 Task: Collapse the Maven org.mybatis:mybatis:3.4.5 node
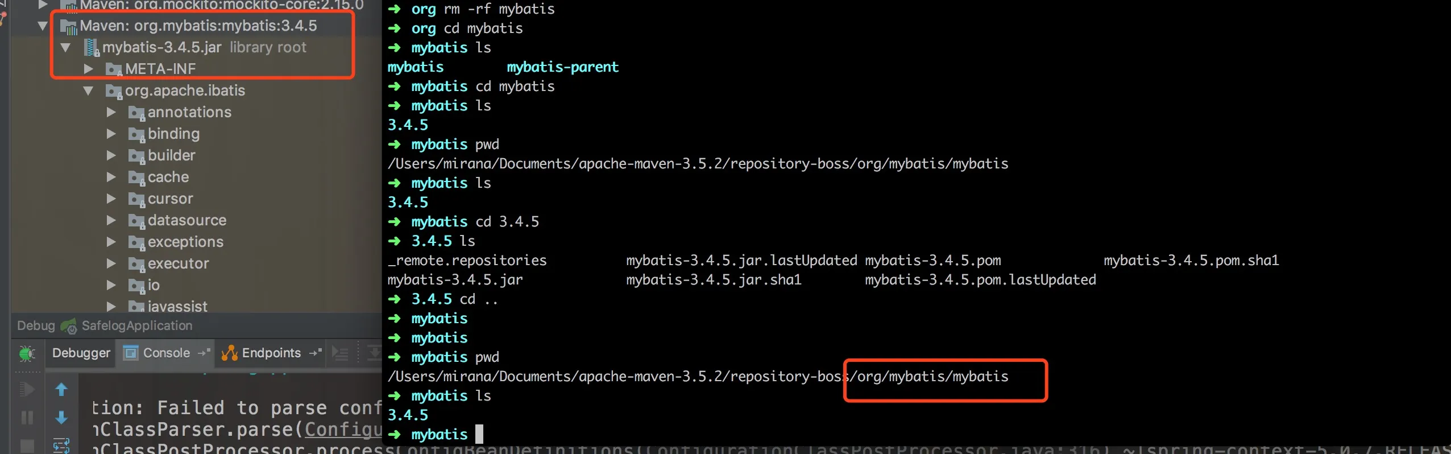pyautogui.click(x=43, y=26)
